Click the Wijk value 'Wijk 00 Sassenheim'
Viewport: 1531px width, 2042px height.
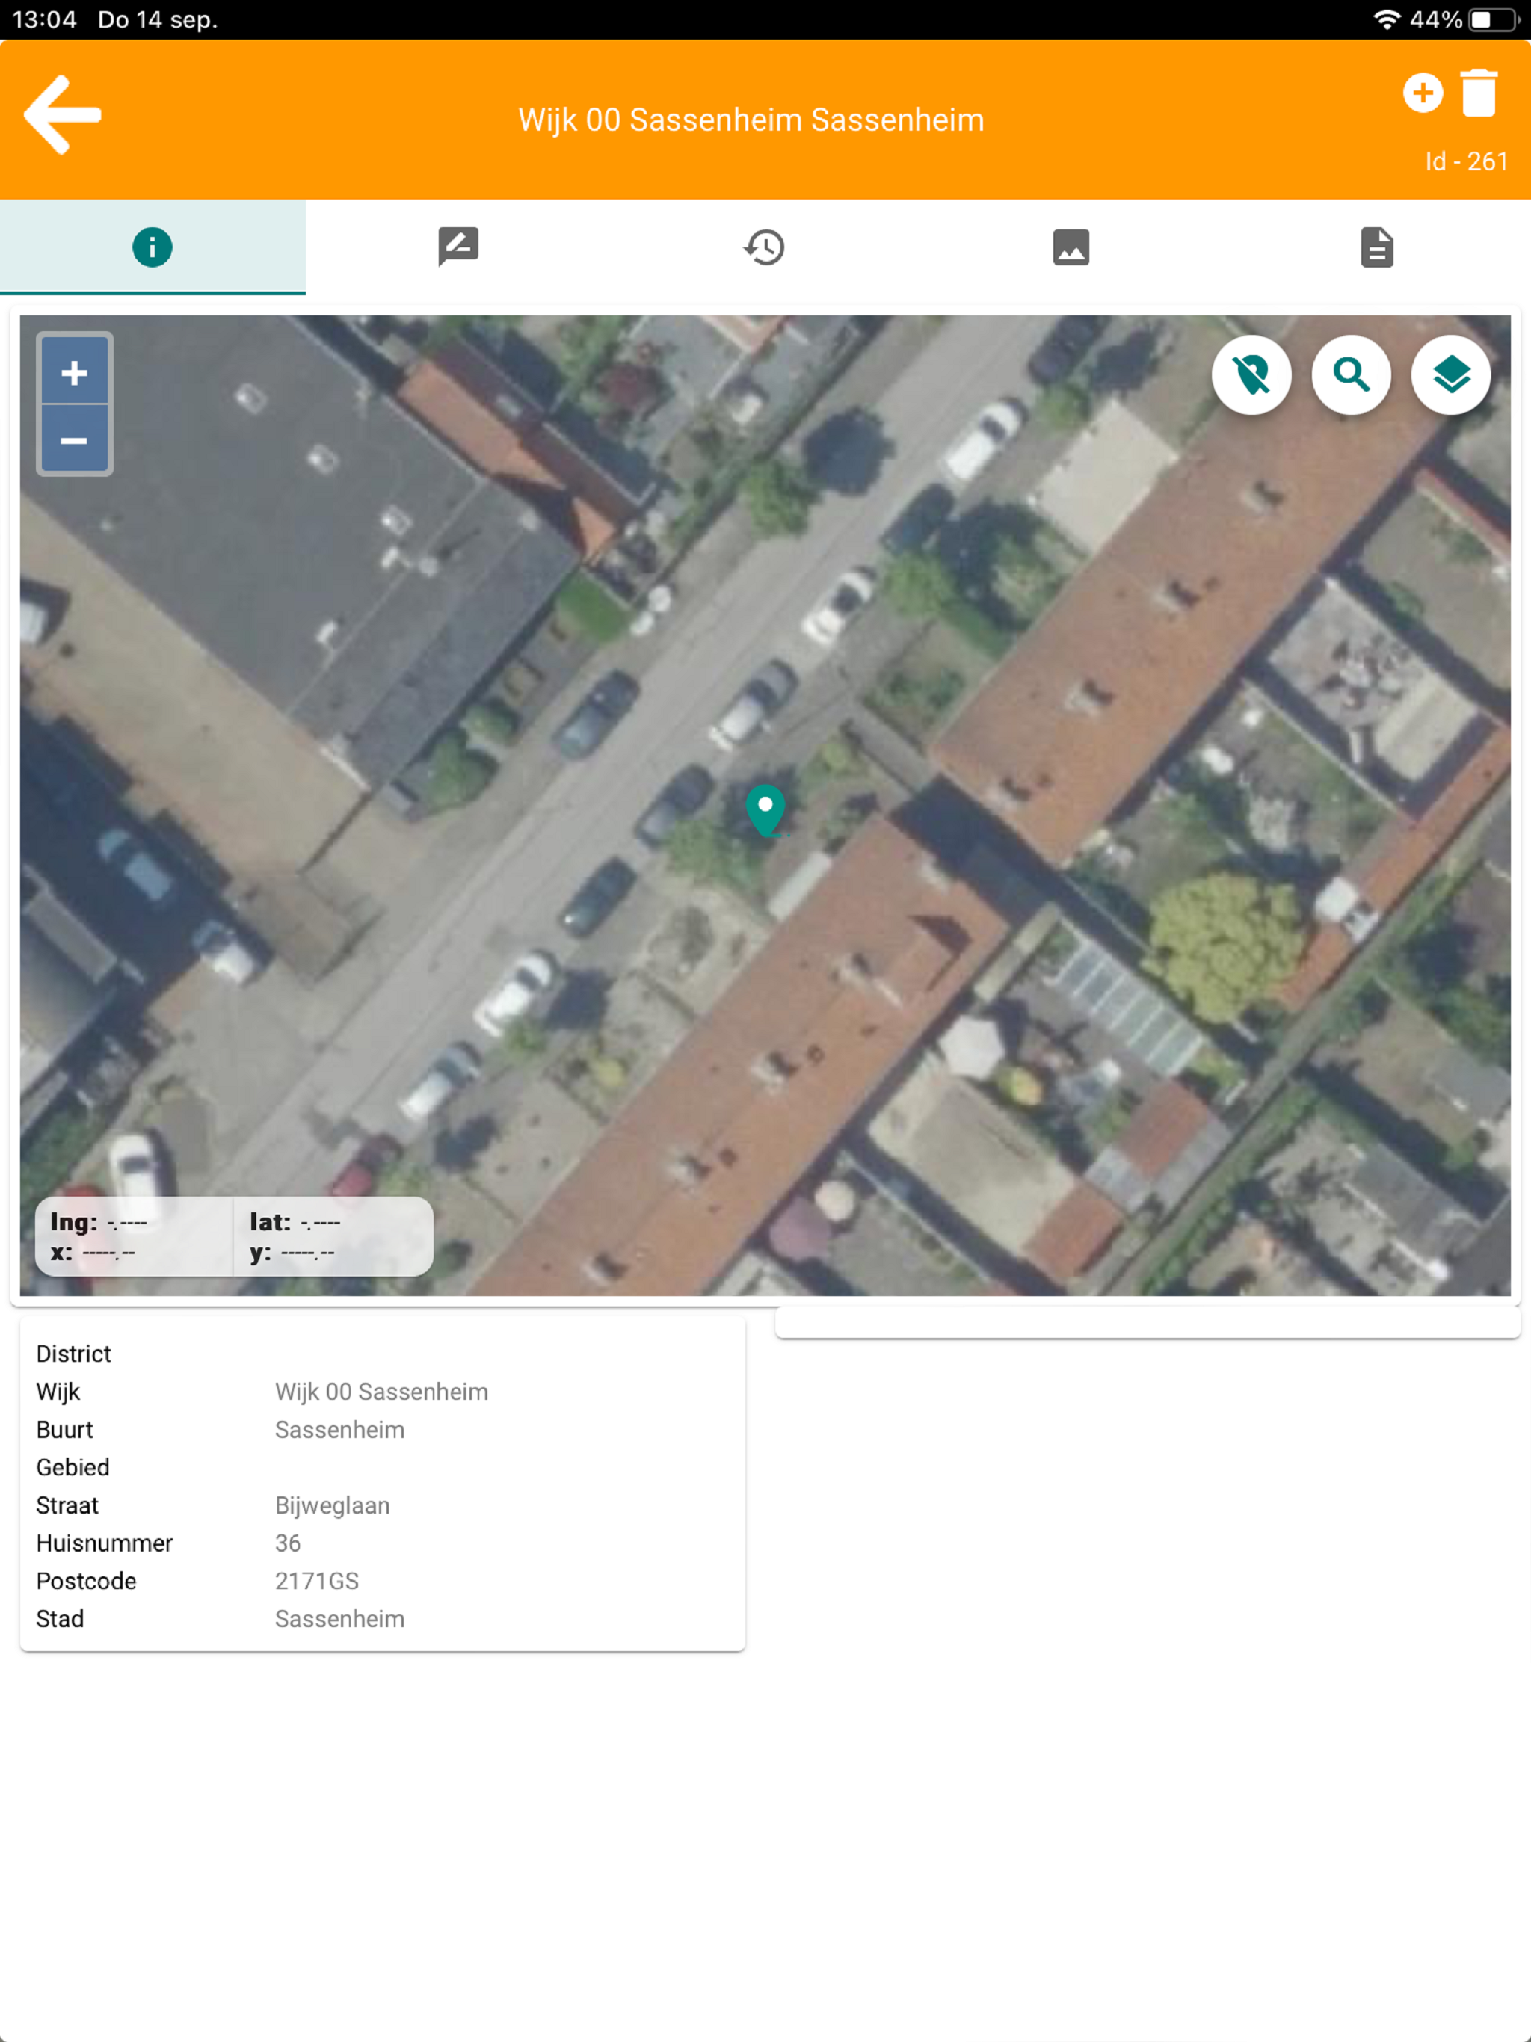tap(381, 1391)
